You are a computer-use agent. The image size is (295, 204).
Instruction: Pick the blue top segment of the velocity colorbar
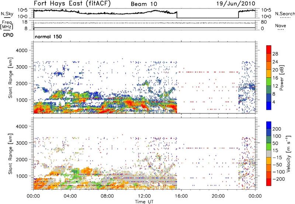269,125
